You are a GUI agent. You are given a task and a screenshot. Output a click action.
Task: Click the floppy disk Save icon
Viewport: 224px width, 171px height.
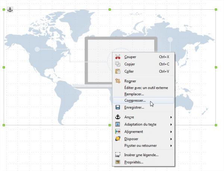click(118, 107)
